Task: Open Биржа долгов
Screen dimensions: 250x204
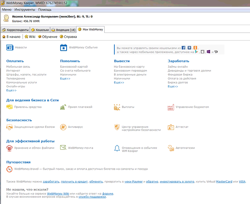Action: pyautogui.click(x=178, y=82)
